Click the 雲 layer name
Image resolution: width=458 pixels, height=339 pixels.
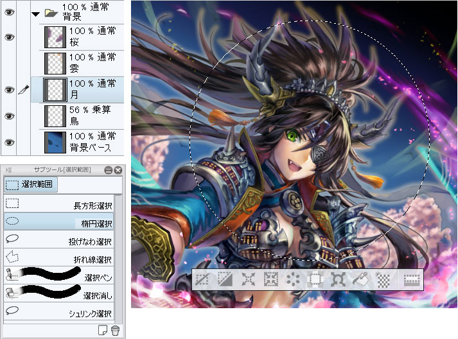click(74, 69)
